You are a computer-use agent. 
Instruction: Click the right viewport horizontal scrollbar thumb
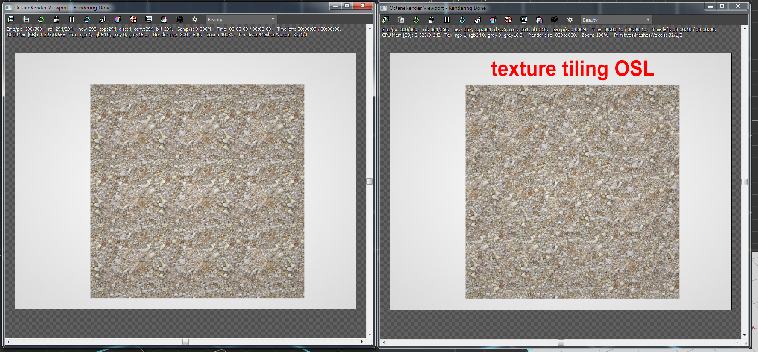coord(561,342)
